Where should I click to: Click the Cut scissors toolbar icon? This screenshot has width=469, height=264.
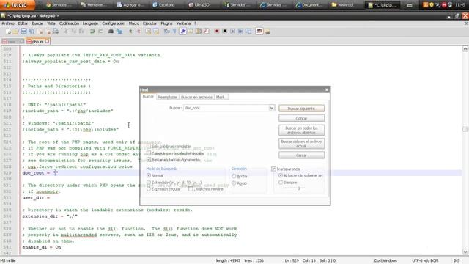click(66, 31)
